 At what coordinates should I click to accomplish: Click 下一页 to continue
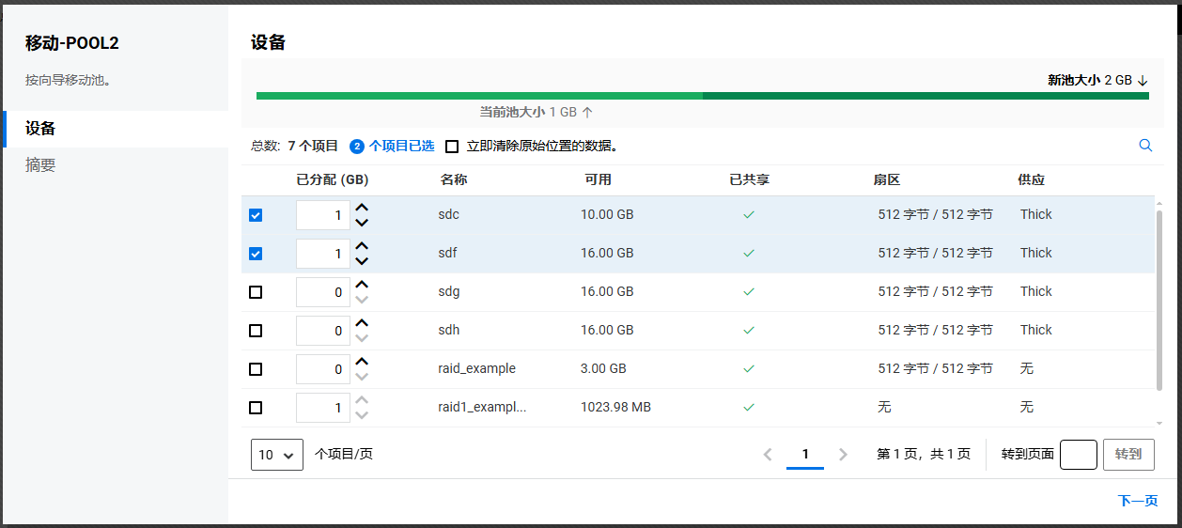(x=1137, y=501)
